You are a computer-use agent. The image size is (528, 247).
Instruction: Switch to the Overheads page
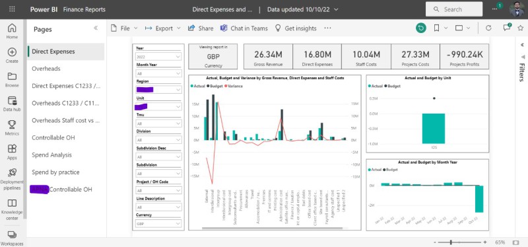(x=46, y=69)
